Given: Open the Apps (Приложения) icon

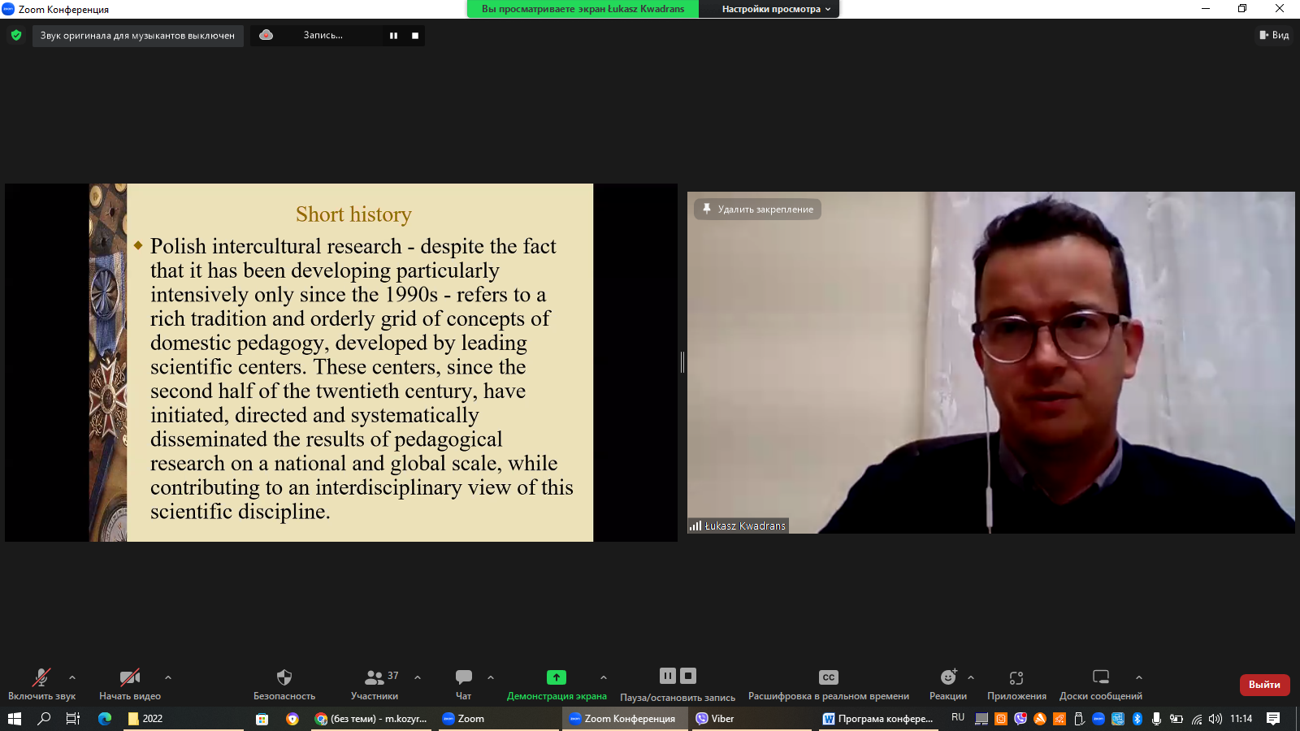Looking at the screenshot, I should point(1016,677).
